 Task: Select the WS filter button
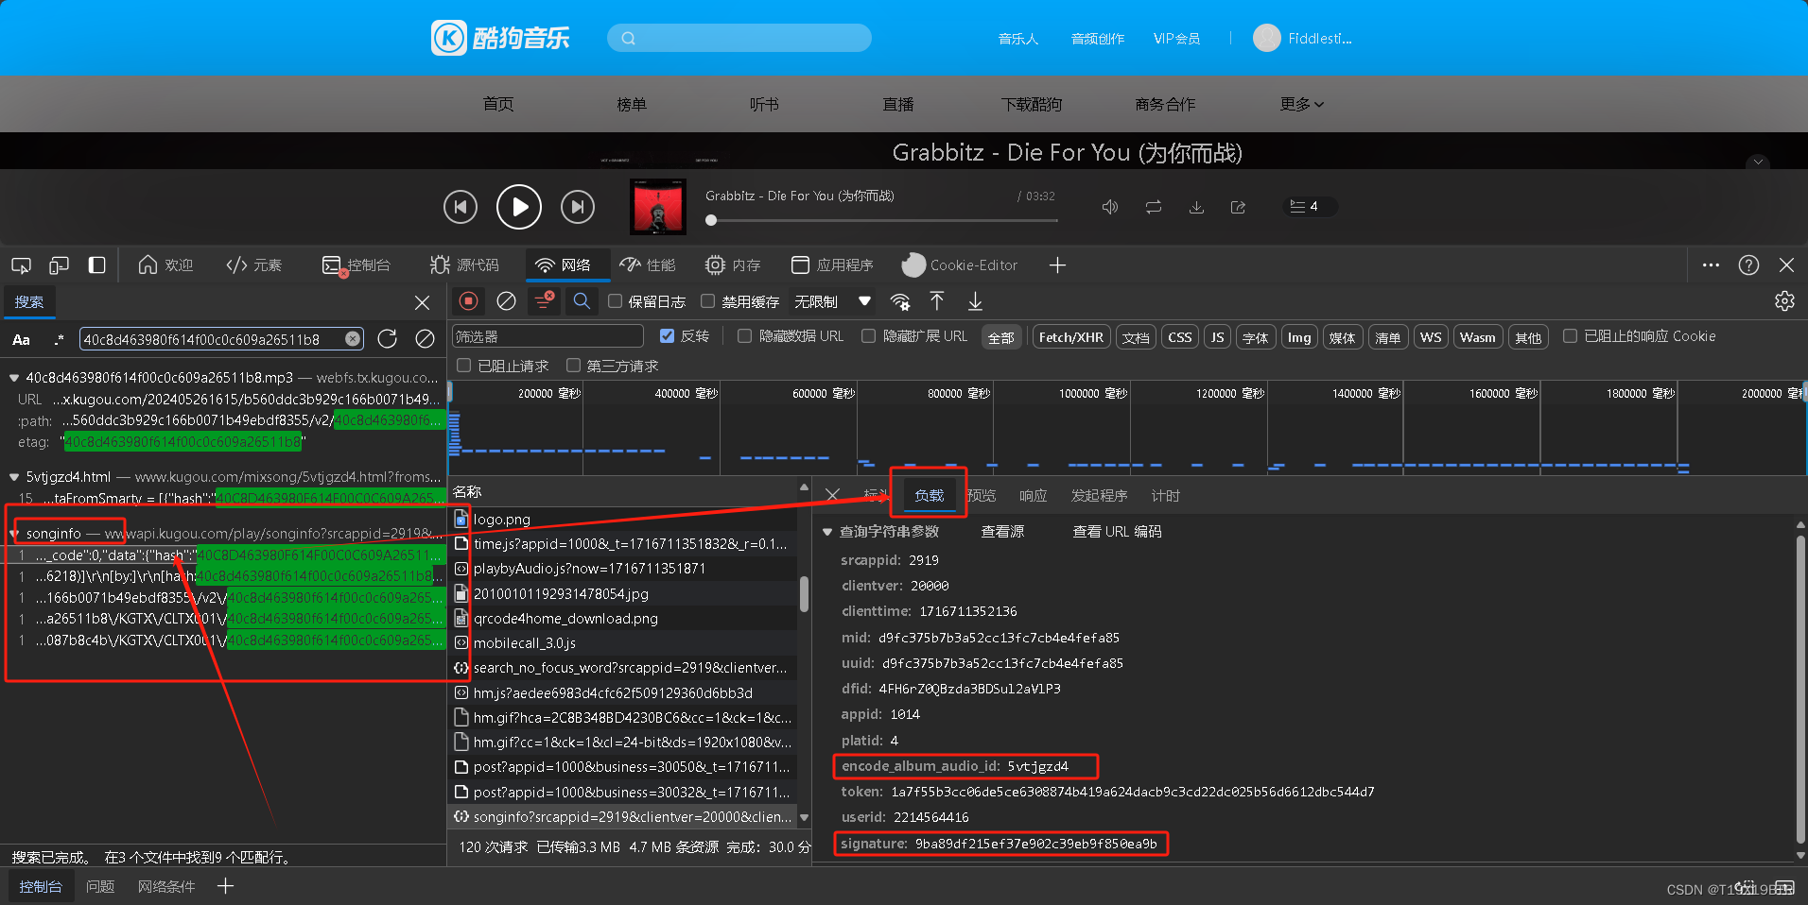point(1431,337)
